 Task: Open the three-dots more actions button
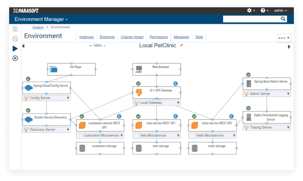[x=284, y=38]
